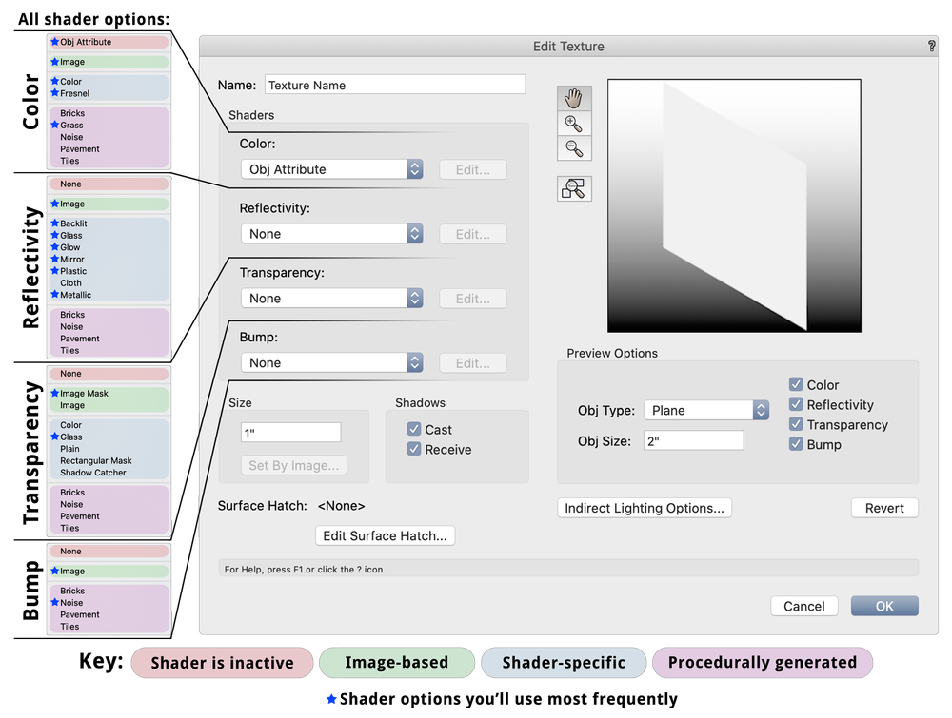The height and width of the screenshot is (718, 952).
Task: Open the Color shader dropdown showing Obj Attribute
Action: pyautogui.click(x=331, y=168)
